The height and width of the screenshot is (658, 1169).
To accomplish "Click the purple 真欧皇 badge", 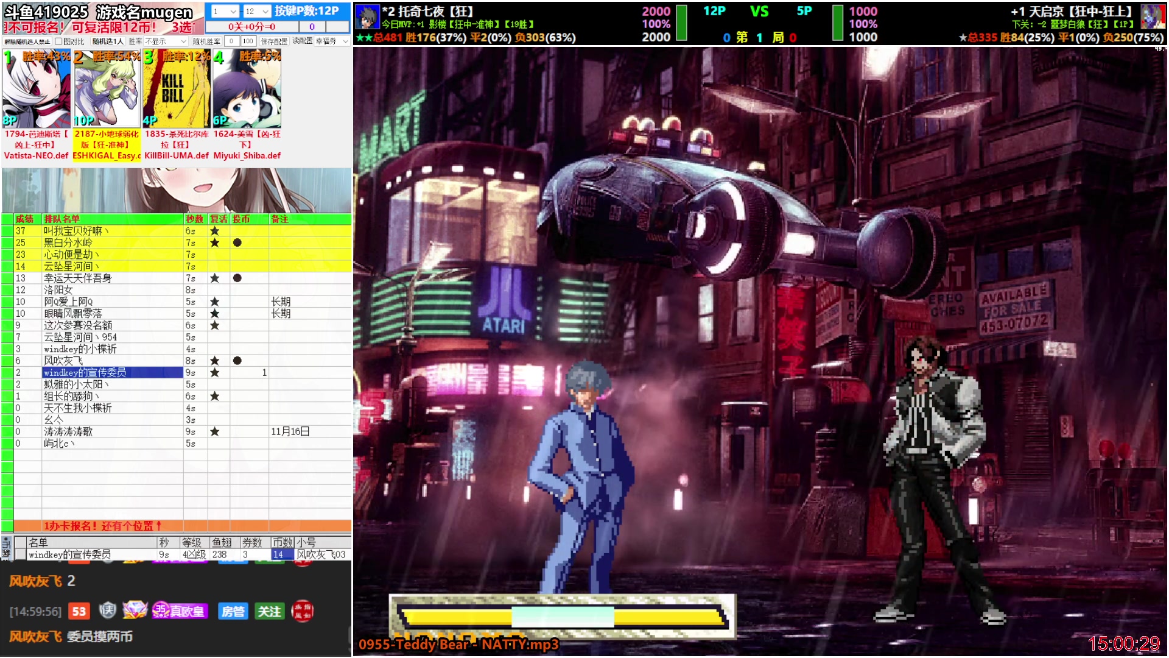I will pyautogui.click(x=180, y=610).
